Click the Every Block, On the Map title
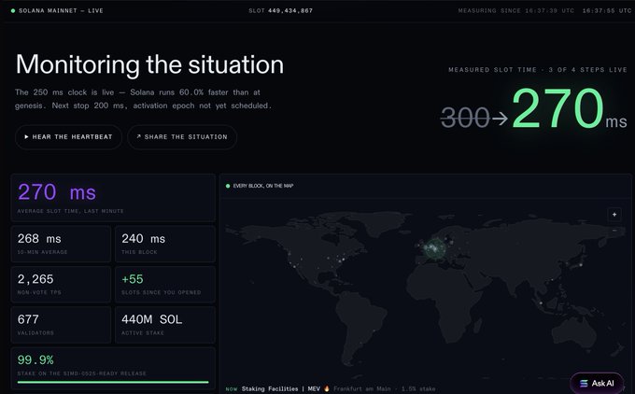This screenshot has width=635, height=394. tap(263, 186)
